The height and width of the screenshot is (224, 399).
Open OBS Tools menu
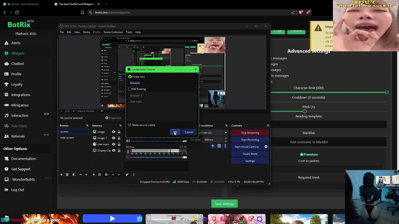(129, 32)
